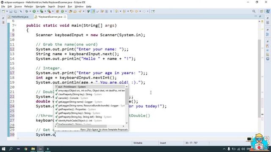The image size is (271, 152).
Task: Open Chrome from the taskbar
Action: [26, 149]
